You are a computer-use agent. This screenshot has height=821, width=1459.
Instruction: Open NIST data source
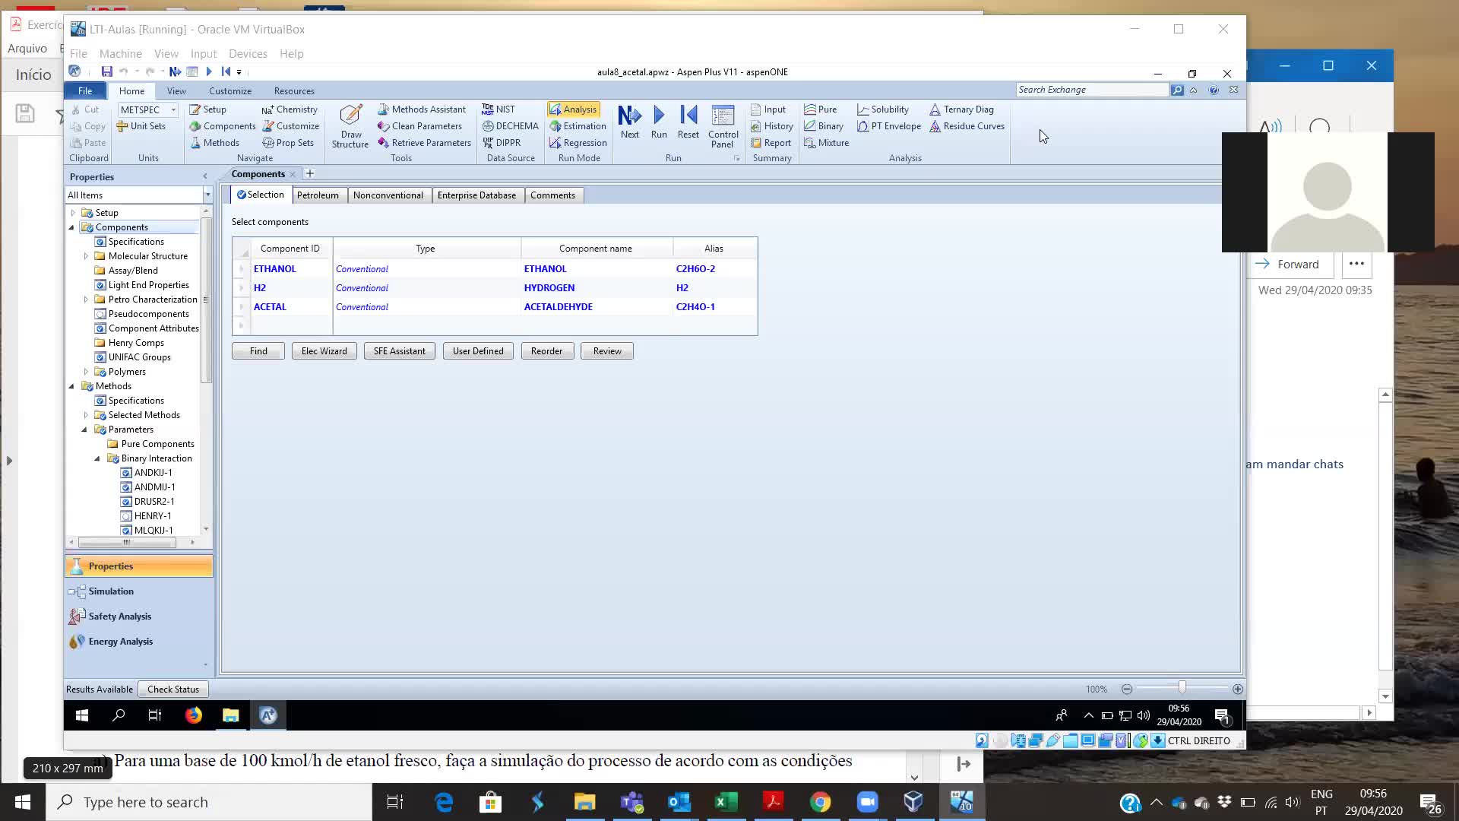[498, 109]
